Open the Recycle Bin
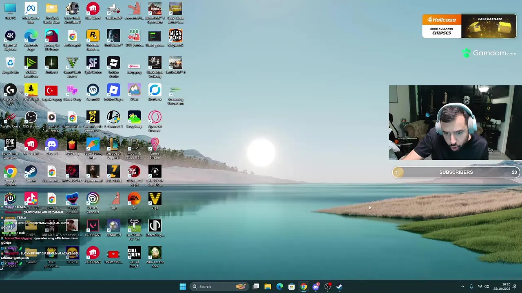The image size is (522, 293). [10, 66]
